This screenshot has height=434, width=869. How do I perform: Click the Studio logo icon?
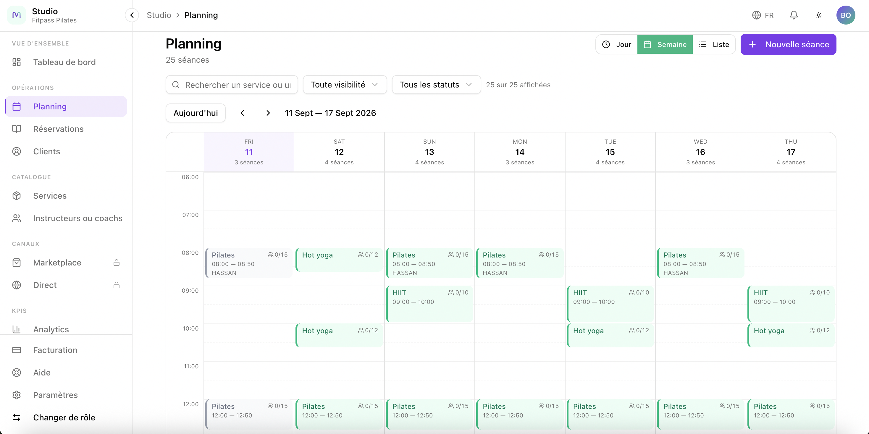(16, 15)
